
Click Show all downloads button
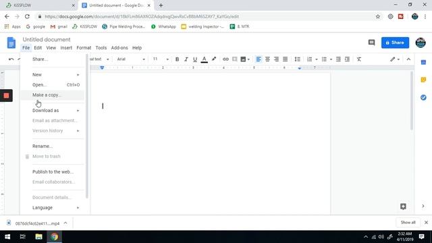(x=408, y=222)
